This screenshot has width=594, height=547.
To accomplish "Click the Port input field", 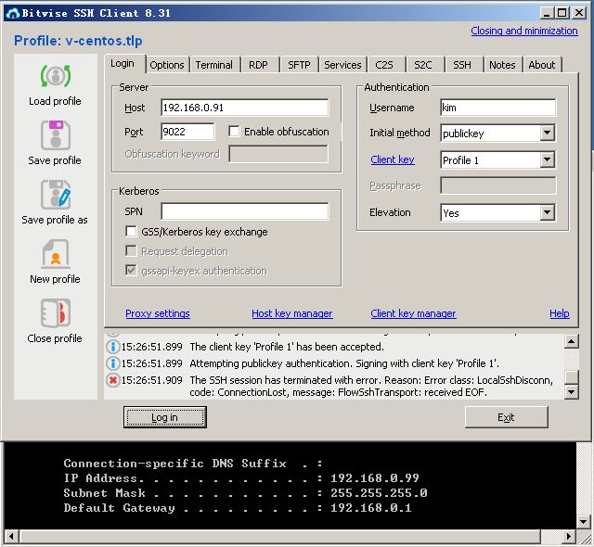I will (187, 132).
